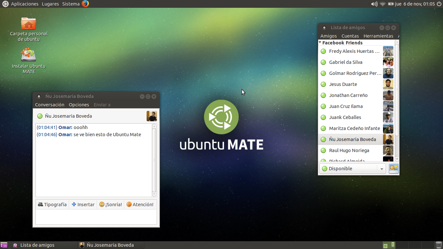Open Carpeta personal de ubuntu folder icon

point(29,23)
